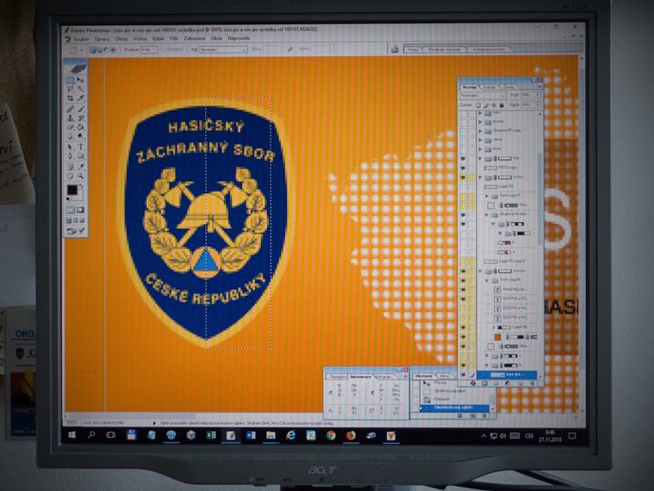The height and width of the screenshot is (491, 654).
Task: Open the Filtr menu
Action: coord(174,38)
